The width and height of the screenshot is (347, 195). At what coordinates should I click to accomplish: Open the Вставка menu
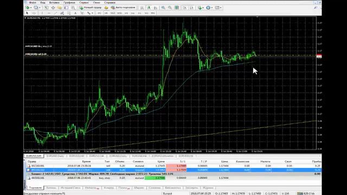[x=54, y=2]
